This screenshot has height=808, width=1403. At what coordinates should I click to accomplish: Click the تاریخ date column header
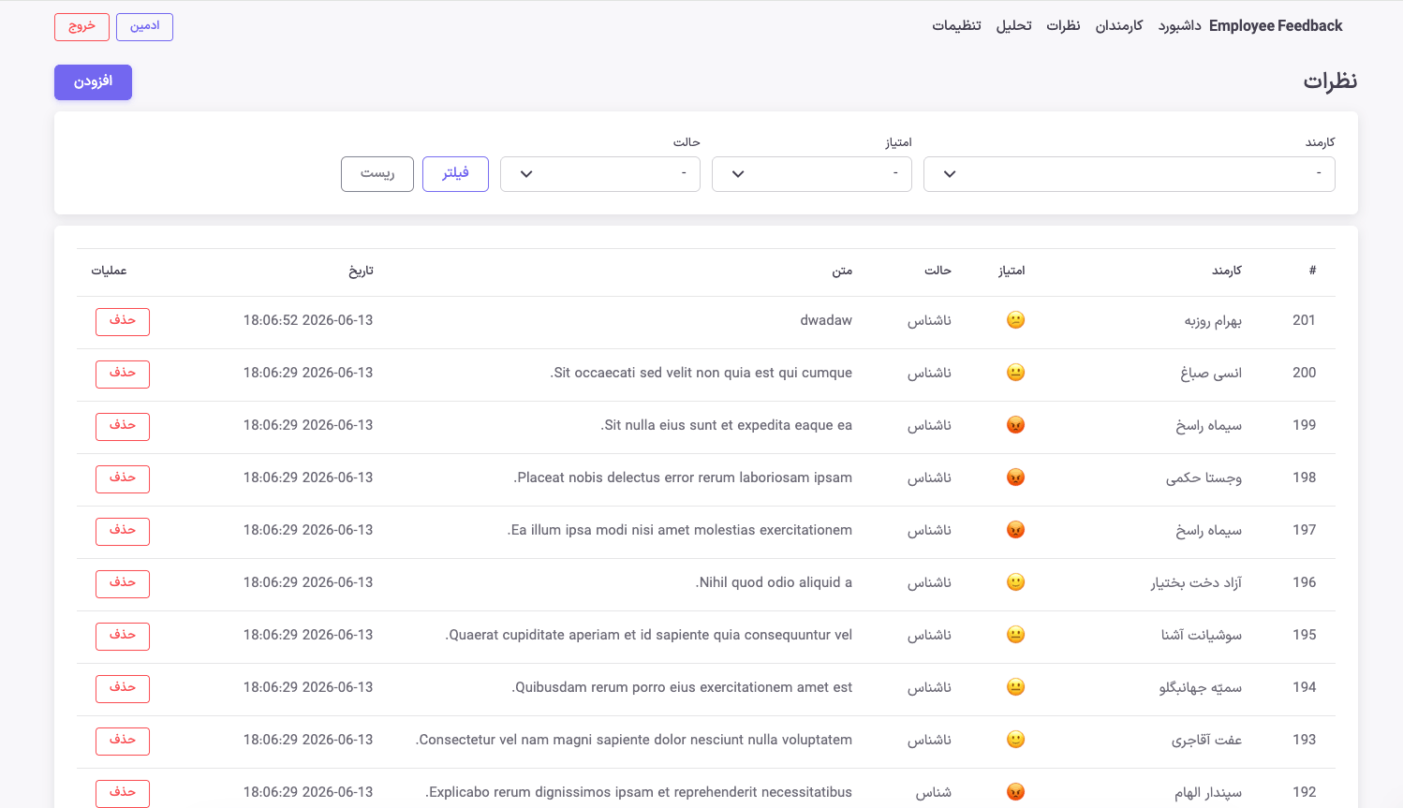click(361, 272)
